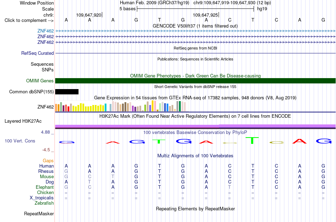Click the 'chr9:' ruler label
Screen dimensions: 336x222
pyautogui.click(x=48, y=15)
